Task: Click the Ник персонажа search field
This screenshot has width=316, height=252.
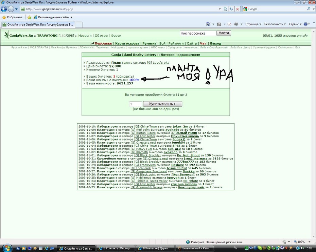Action: (x=198, y=33)
